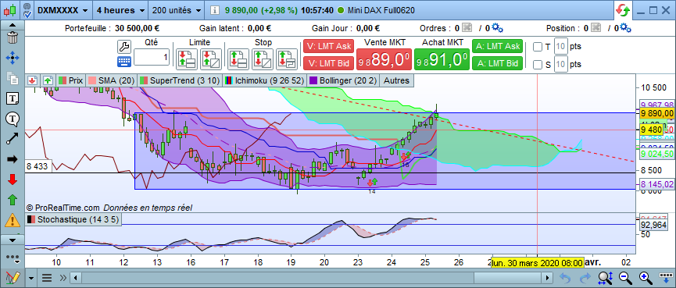Open the DXMXXXX instrument dropdown

[63, 10]
